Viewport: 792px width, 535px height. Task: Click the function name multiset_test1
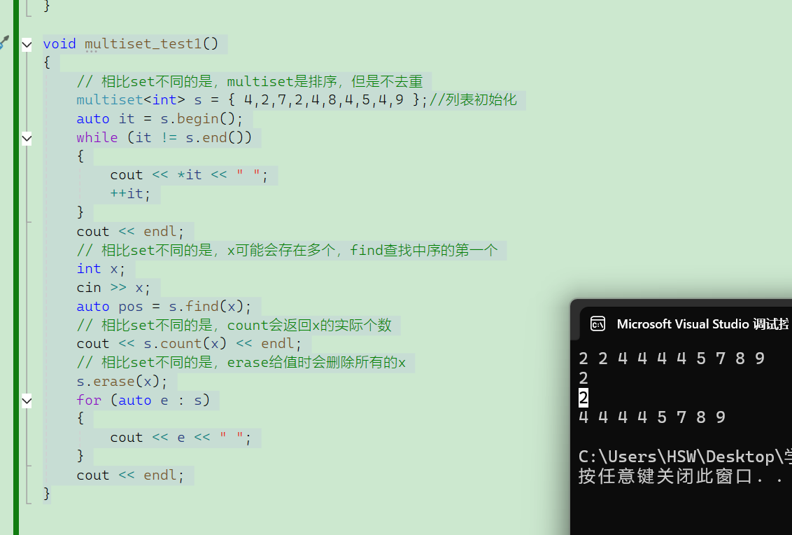143,44
